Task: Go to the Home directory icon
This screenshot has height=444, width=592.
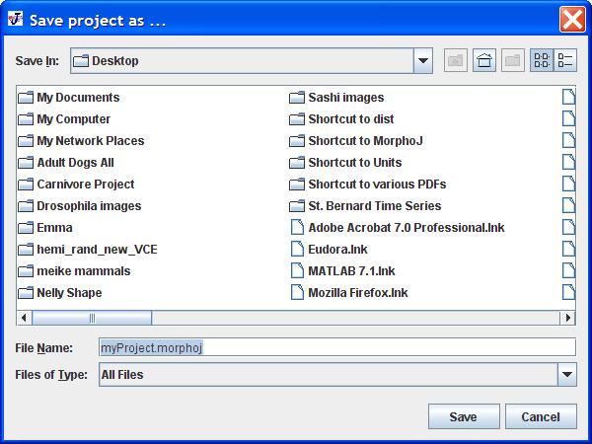Action: (x=483, y=60)
